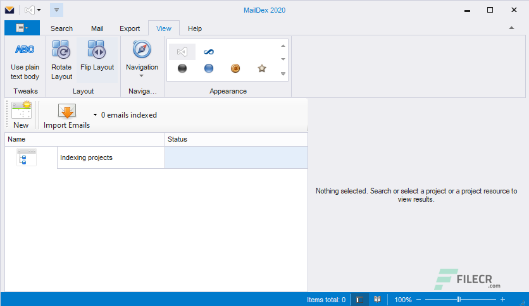Switch to the Export ribbon tab
529x306 pixels.
[130, 28]
